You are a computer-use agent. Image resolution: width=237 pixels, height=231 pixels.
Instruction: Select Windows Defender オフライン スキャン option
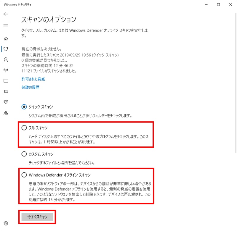coord(24,175)
